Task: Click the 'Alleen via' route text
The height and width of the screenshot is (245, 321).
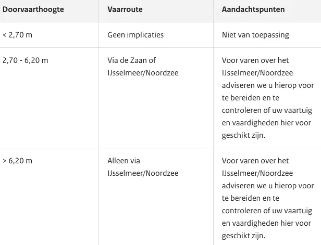Action: coord(124,161)
